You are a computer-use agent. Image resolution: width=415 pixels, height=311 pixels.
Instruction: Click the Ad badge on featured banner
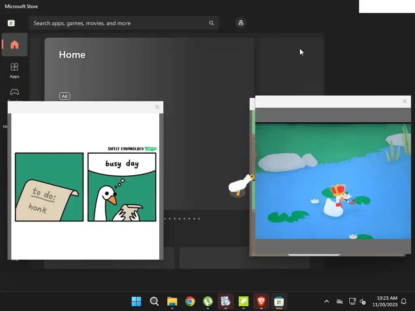64,96
